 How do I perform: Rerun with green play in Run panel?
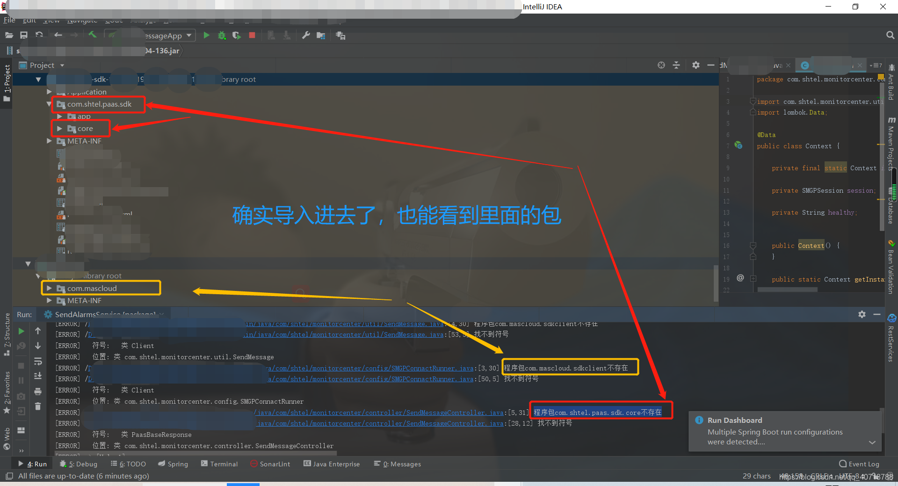(x=21, y=331)
